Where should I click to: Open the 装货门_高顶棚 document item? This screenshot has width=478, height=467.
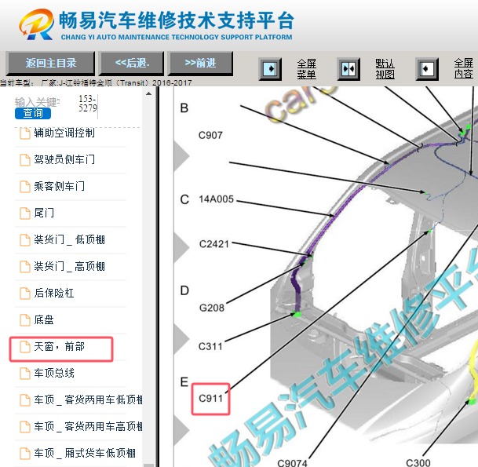click(70, 266)
